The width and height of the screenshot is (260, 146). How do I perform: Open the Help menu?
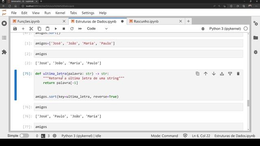coord(103,13)
